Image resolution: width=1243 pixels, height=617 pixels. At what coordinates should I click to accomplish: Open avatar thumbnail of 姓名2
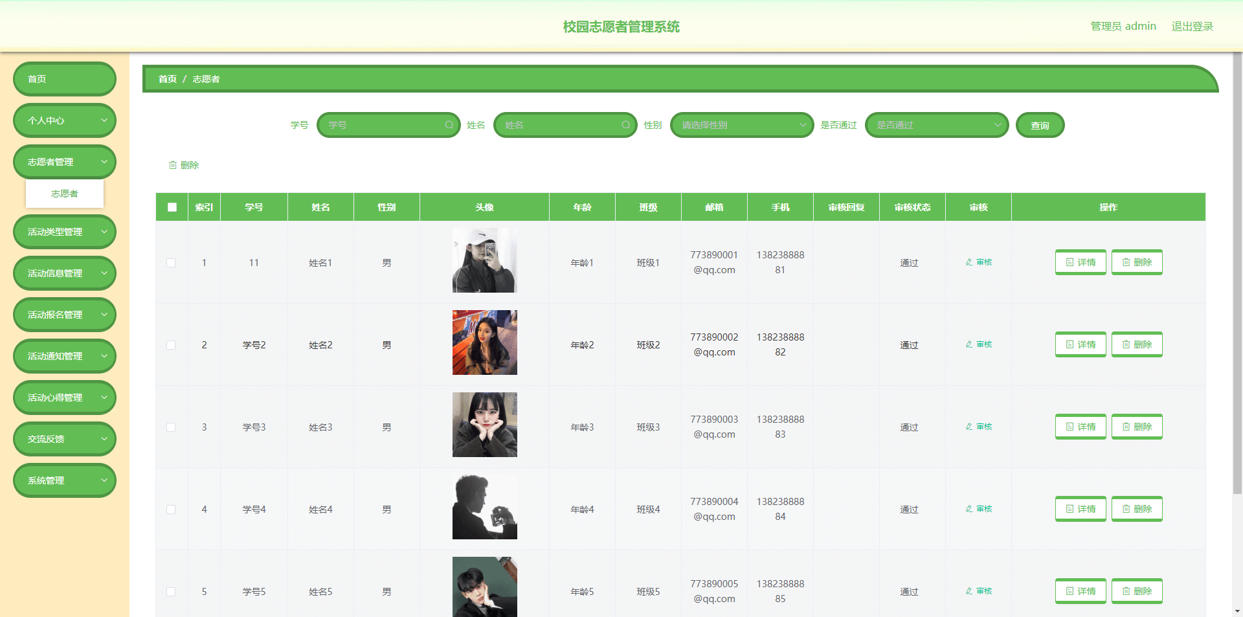tap(485, 342)
